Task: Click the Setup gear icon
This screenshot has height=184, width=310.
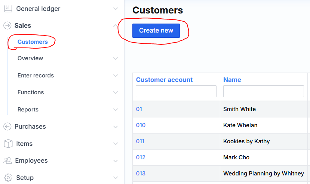Action: (x=7, y=178)
